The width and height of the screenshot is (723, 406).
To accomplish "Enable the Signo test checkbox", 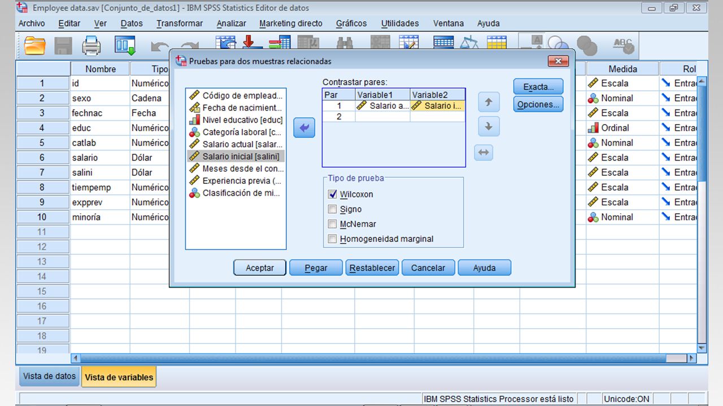I will [x=332, y=209].
